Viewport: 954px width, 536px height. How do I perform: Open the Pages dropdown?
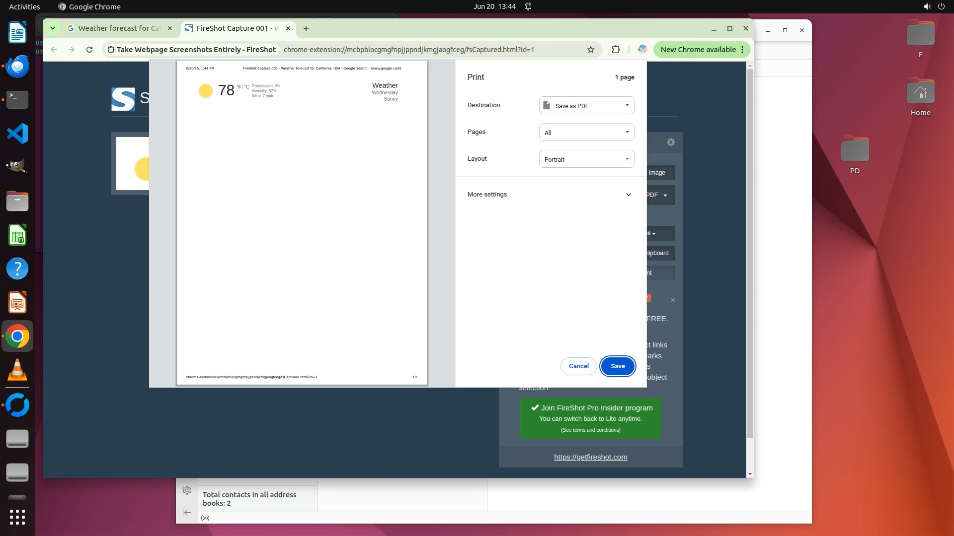586,133
